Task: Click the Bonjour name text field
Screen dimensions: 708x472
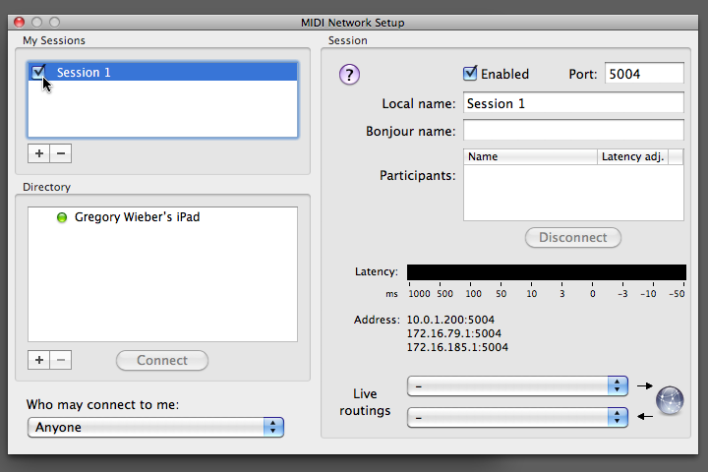Action: coord(573,131)
